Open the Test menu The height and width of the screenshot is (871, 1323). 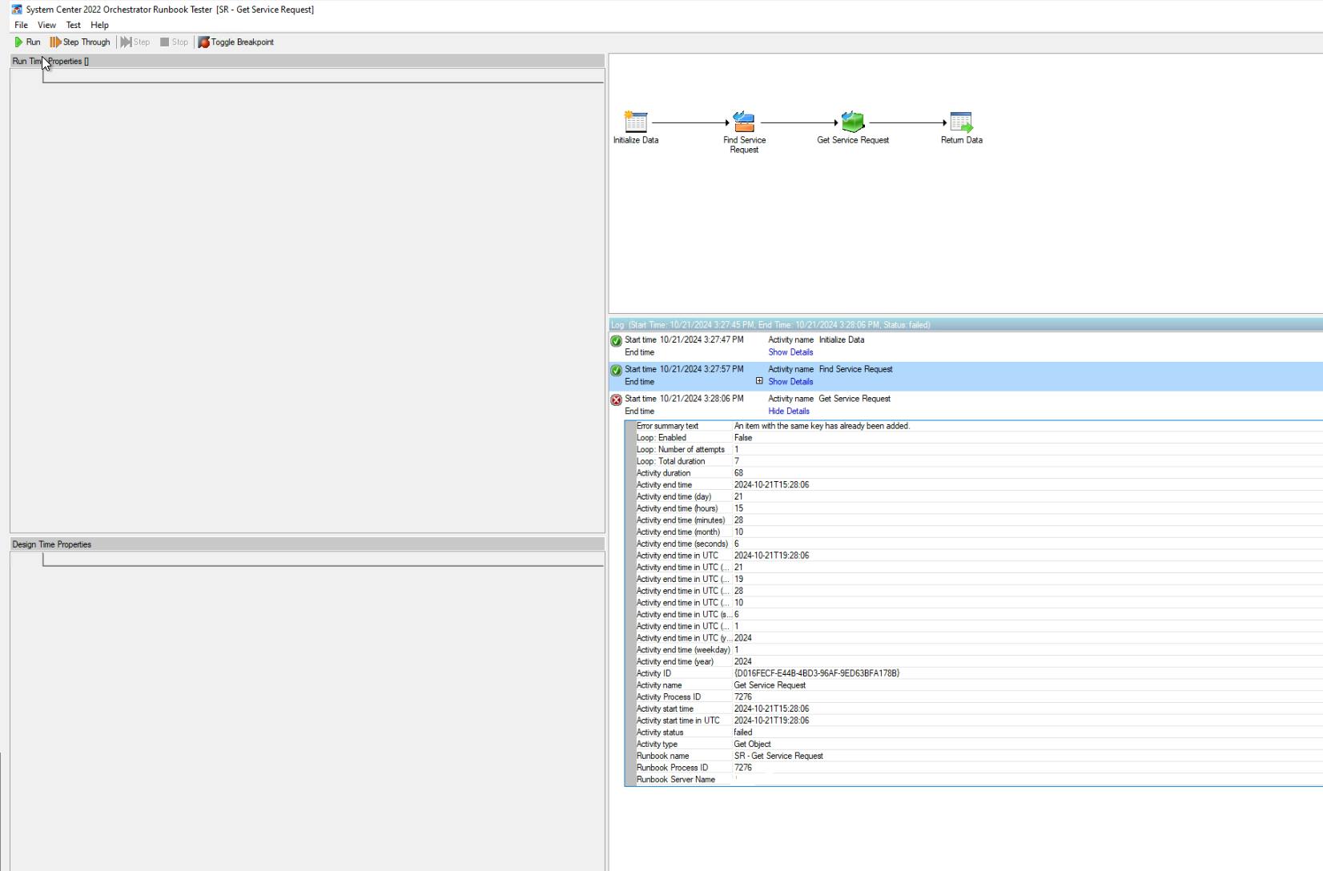[x=73, y=26]
